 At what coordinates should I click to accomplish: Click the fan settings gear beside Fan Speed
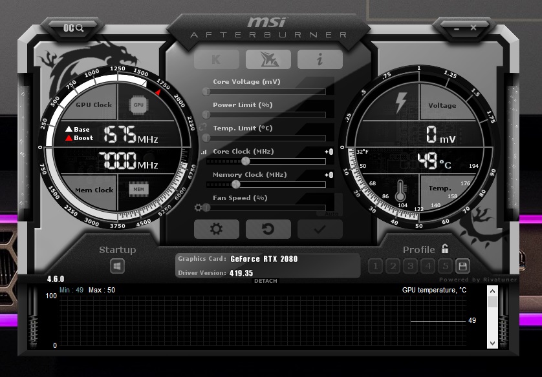(198, 208)
